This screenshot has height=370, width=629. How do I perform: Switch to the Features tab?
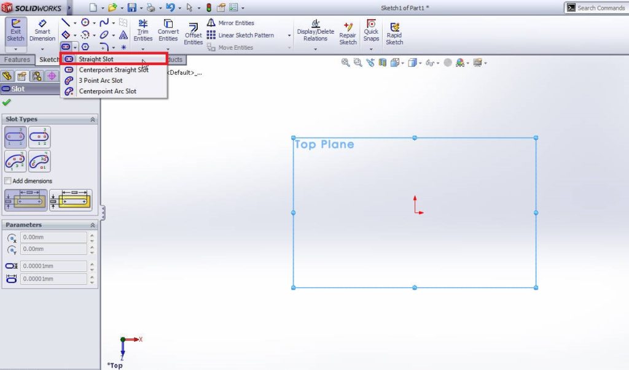click(17, 60)
